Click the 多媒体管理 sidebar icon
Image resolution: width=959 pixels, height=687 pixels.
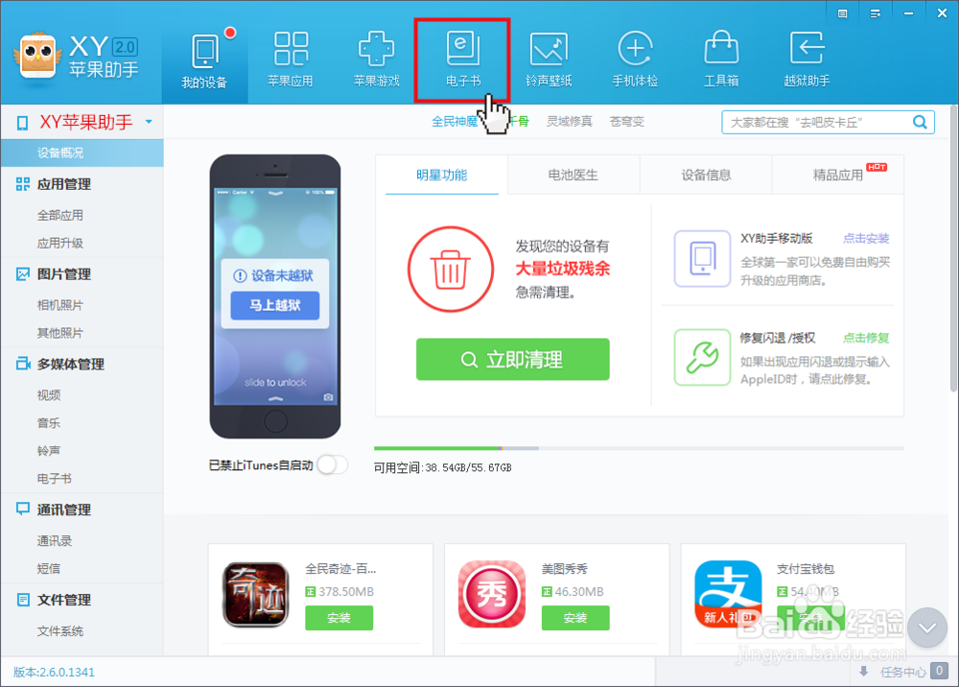point(23,364)
